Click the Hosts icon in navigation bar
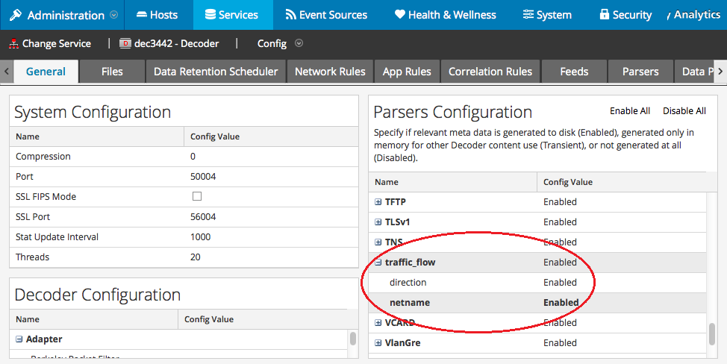This screenshot has width=727, height=364. point(140,15)
